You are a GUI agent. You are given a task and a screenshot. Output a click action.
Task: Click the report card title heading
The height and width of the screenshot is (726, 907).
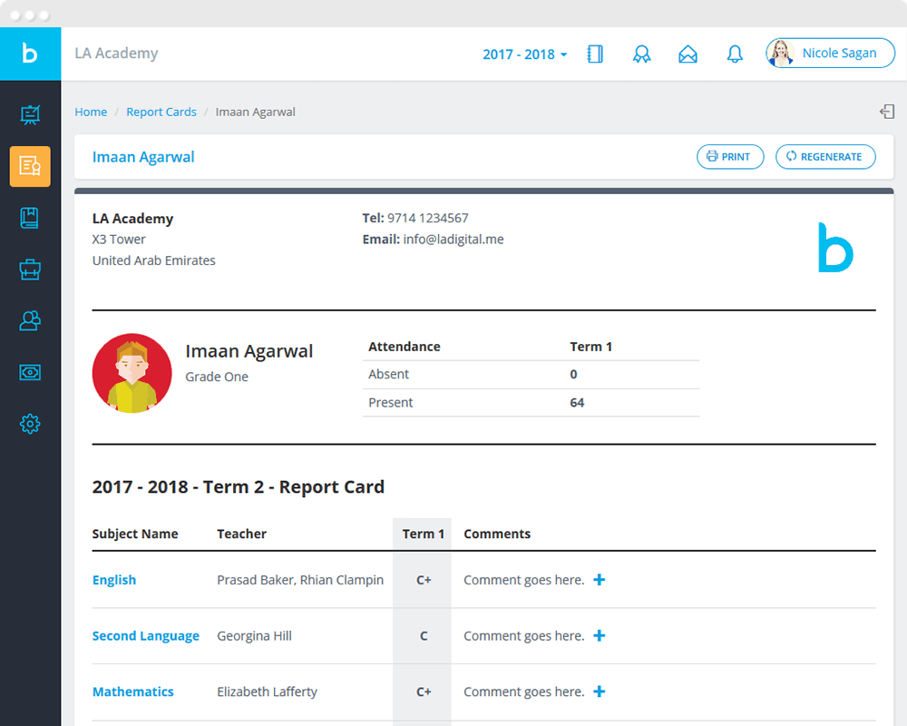[x=239, y=487]
